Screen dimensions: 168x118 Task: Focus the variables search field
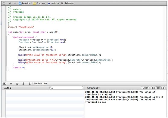pyautogui.click(x=66, y=88)
